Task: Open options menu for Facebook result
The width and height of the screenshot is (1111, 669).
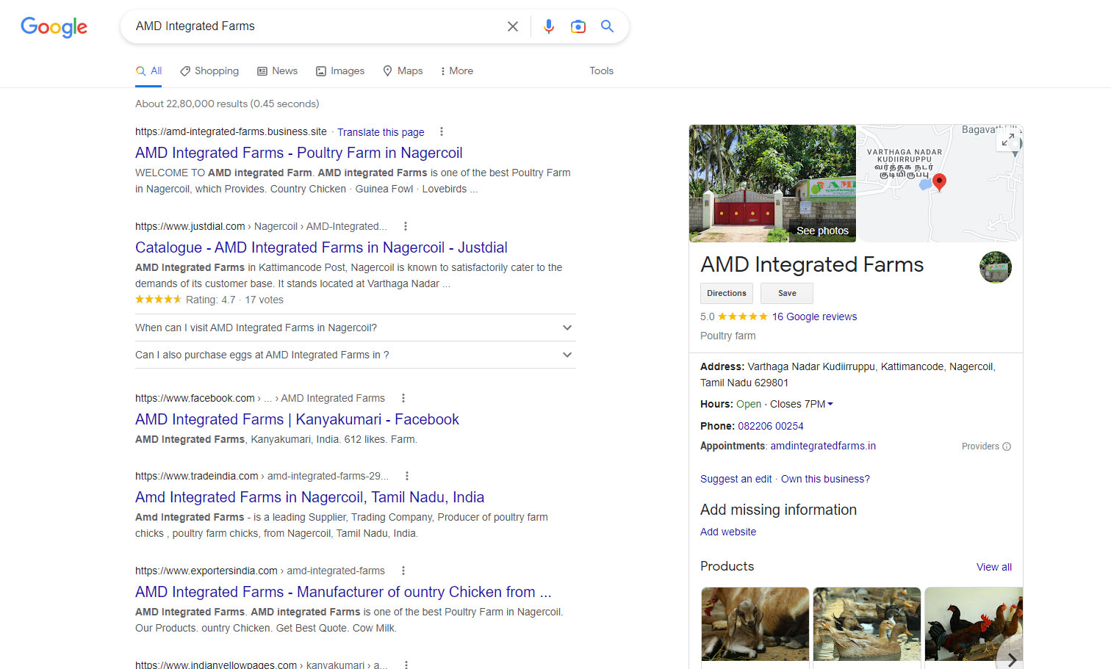Action: click(403, 398)
